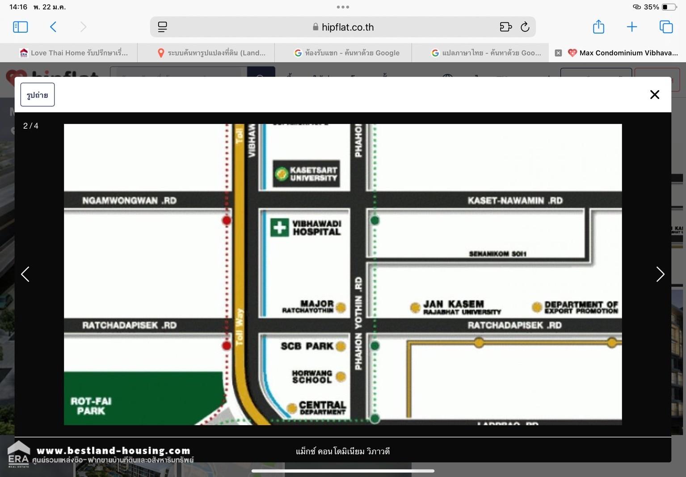This screenshot has height=477, width=686.
Task: Click the www.bestland-housing.com banner text
Action: point(114,450)
